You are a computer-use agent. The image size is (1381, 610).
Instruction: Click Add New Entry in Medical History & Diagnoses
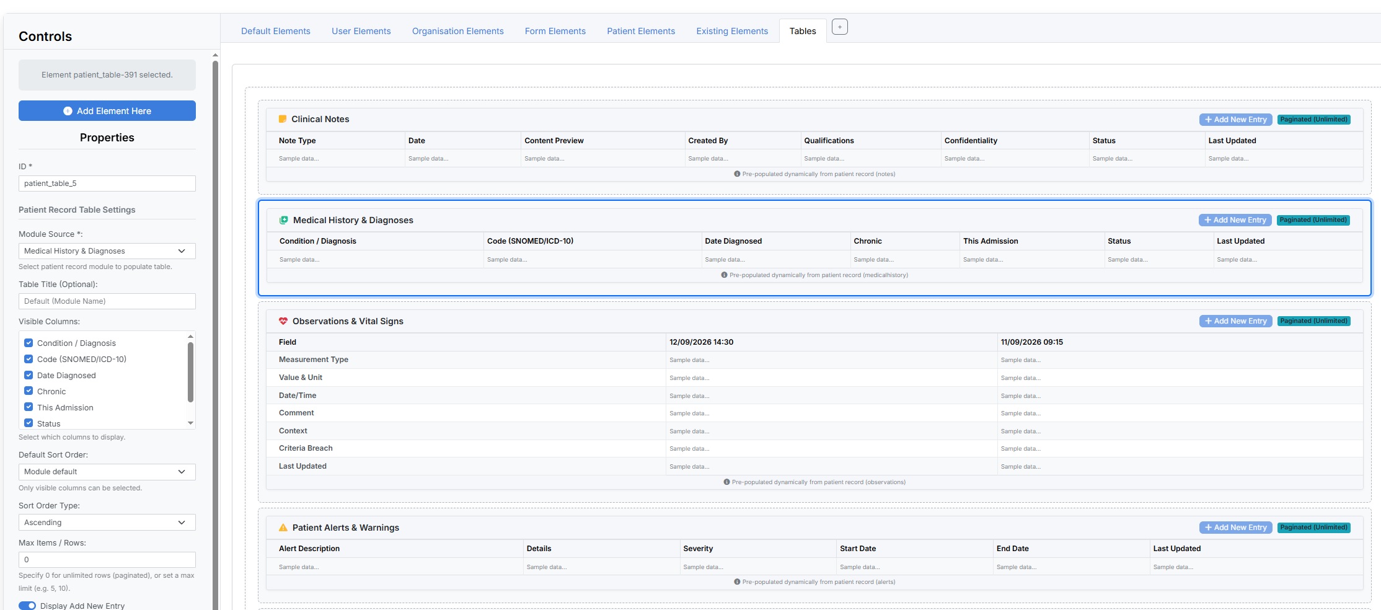point(1235,220)
